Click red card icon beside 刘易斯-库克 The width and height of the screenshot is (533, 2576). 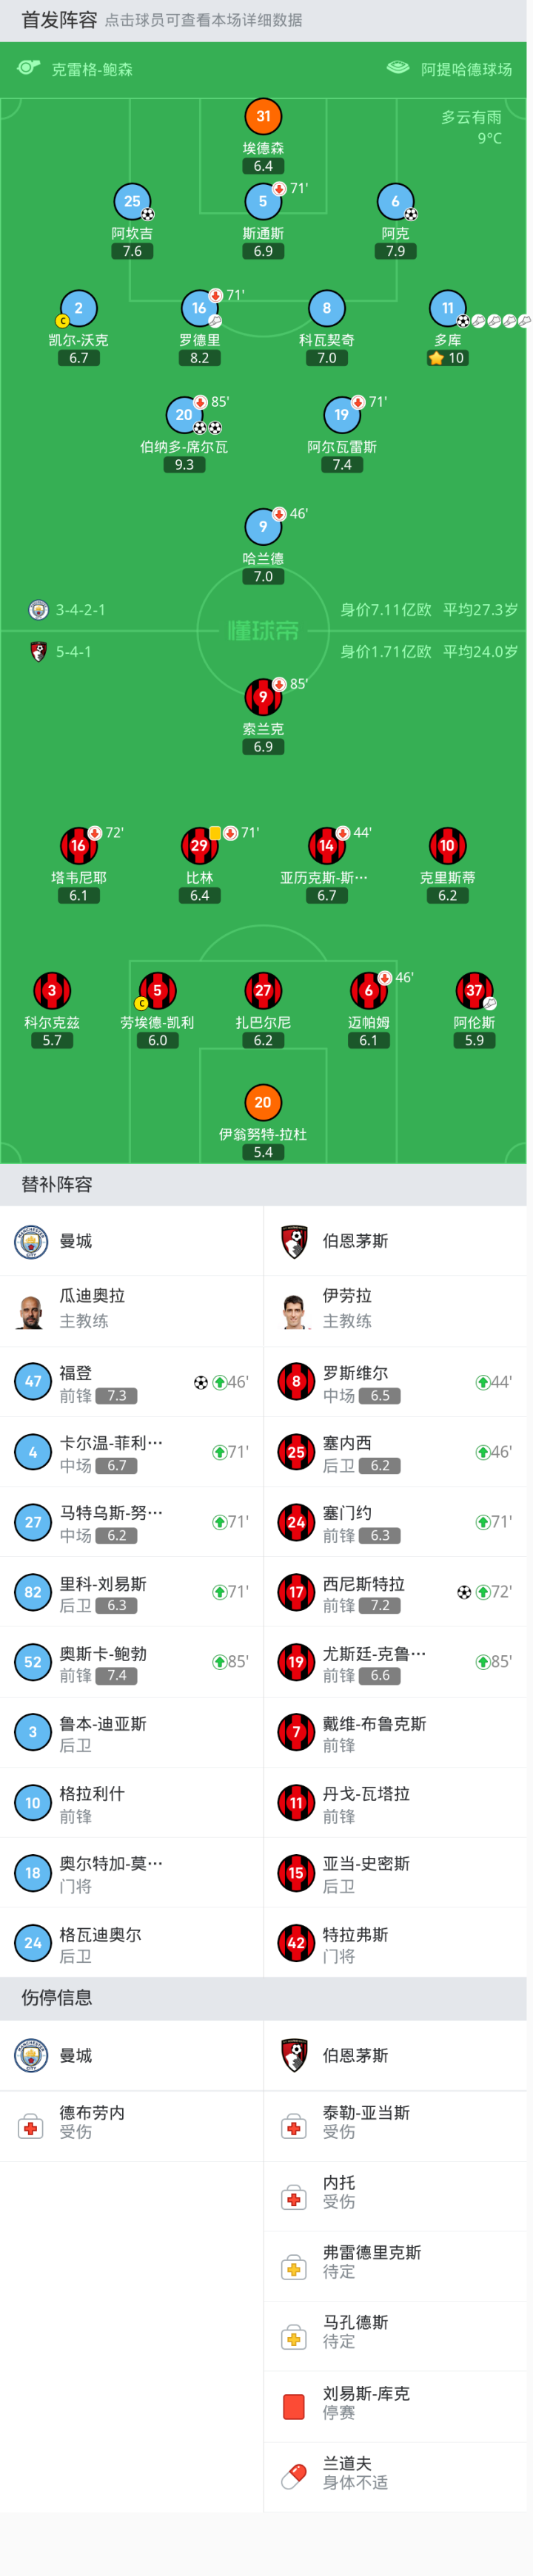[x=294, y=2406]
